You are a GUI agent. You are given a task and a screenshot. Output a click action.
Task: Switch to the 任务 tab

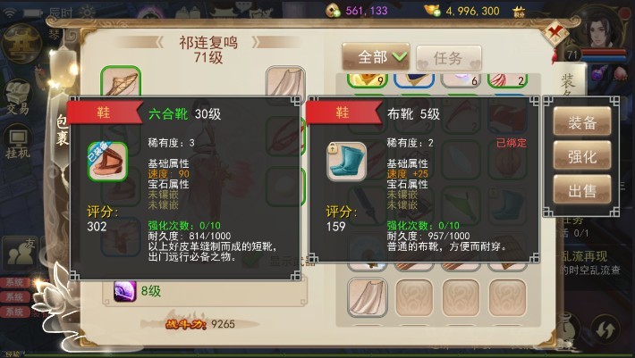click(x=449, y=58)
